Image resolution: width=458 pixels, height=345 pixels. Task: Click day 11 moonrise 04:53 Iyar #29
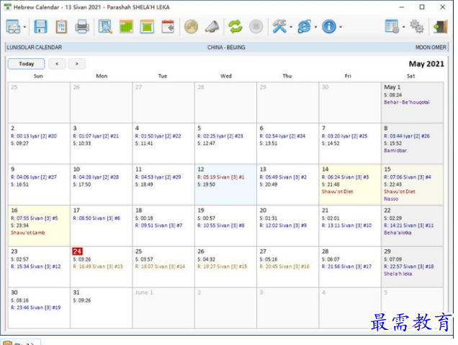pos(158,177)
